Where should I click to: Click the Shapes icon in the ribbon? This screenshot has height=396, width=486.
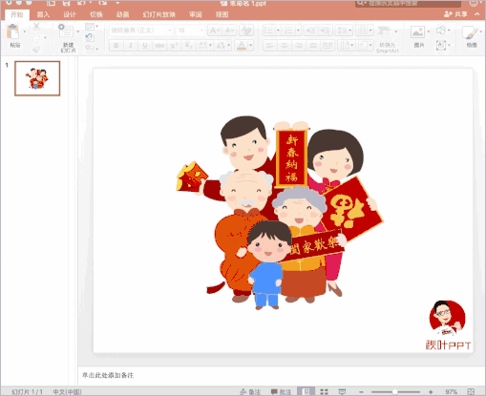441,31
